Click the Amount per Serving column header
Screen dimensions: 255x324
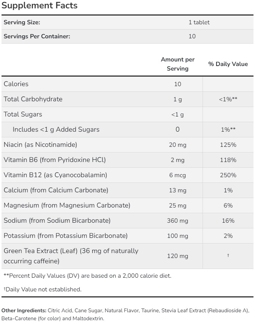tap(177, 64)
